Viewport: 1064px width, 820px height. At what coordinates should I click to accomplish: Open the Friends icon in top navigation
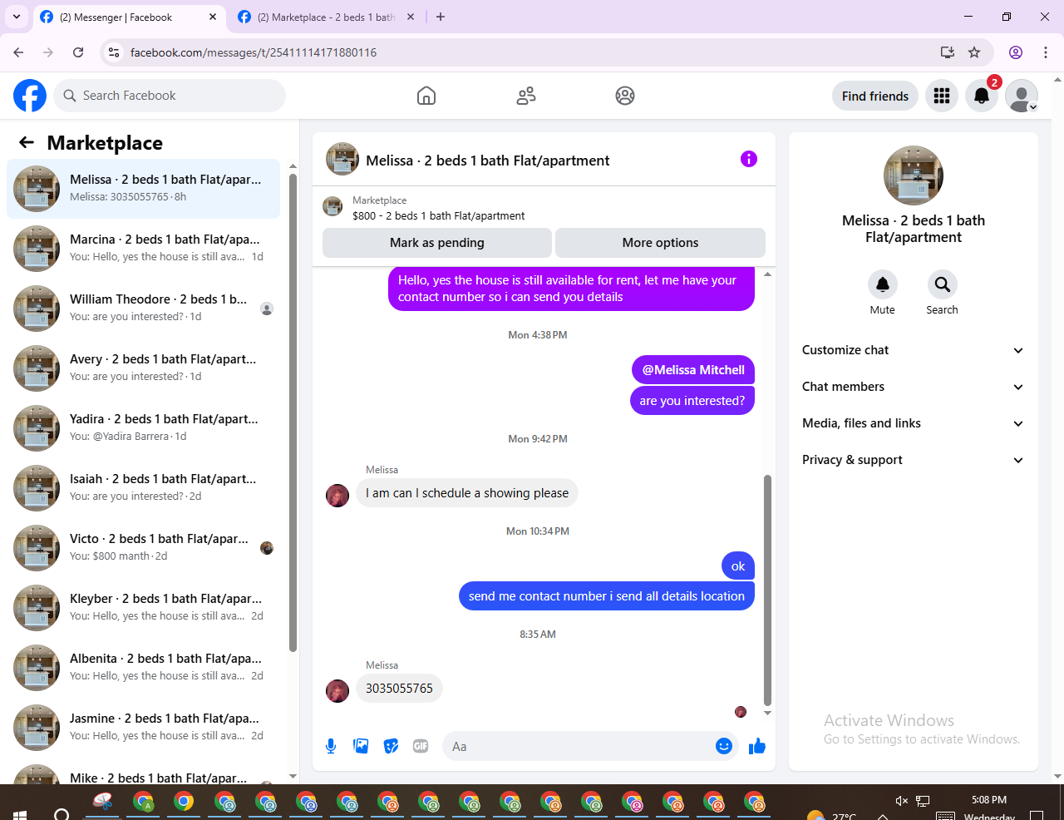pyautogui.click(x=526, y=96)
